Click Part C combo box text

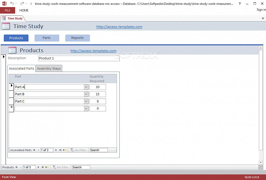point(20,101)
